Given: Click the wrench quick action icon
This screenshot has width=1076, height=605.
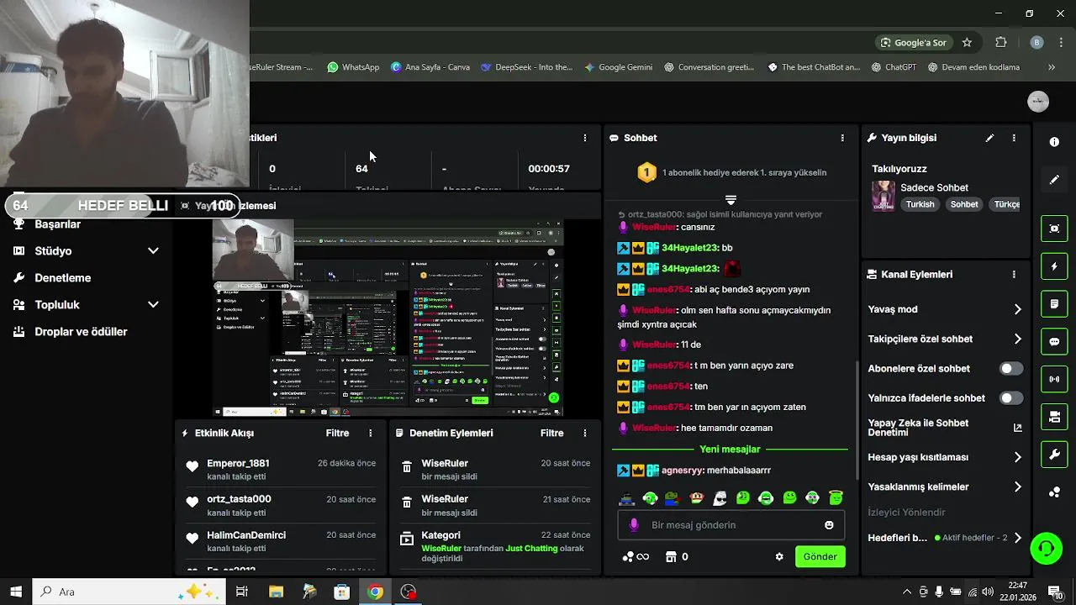Looking at the screenshot, I should click(x=1054, y=455).
